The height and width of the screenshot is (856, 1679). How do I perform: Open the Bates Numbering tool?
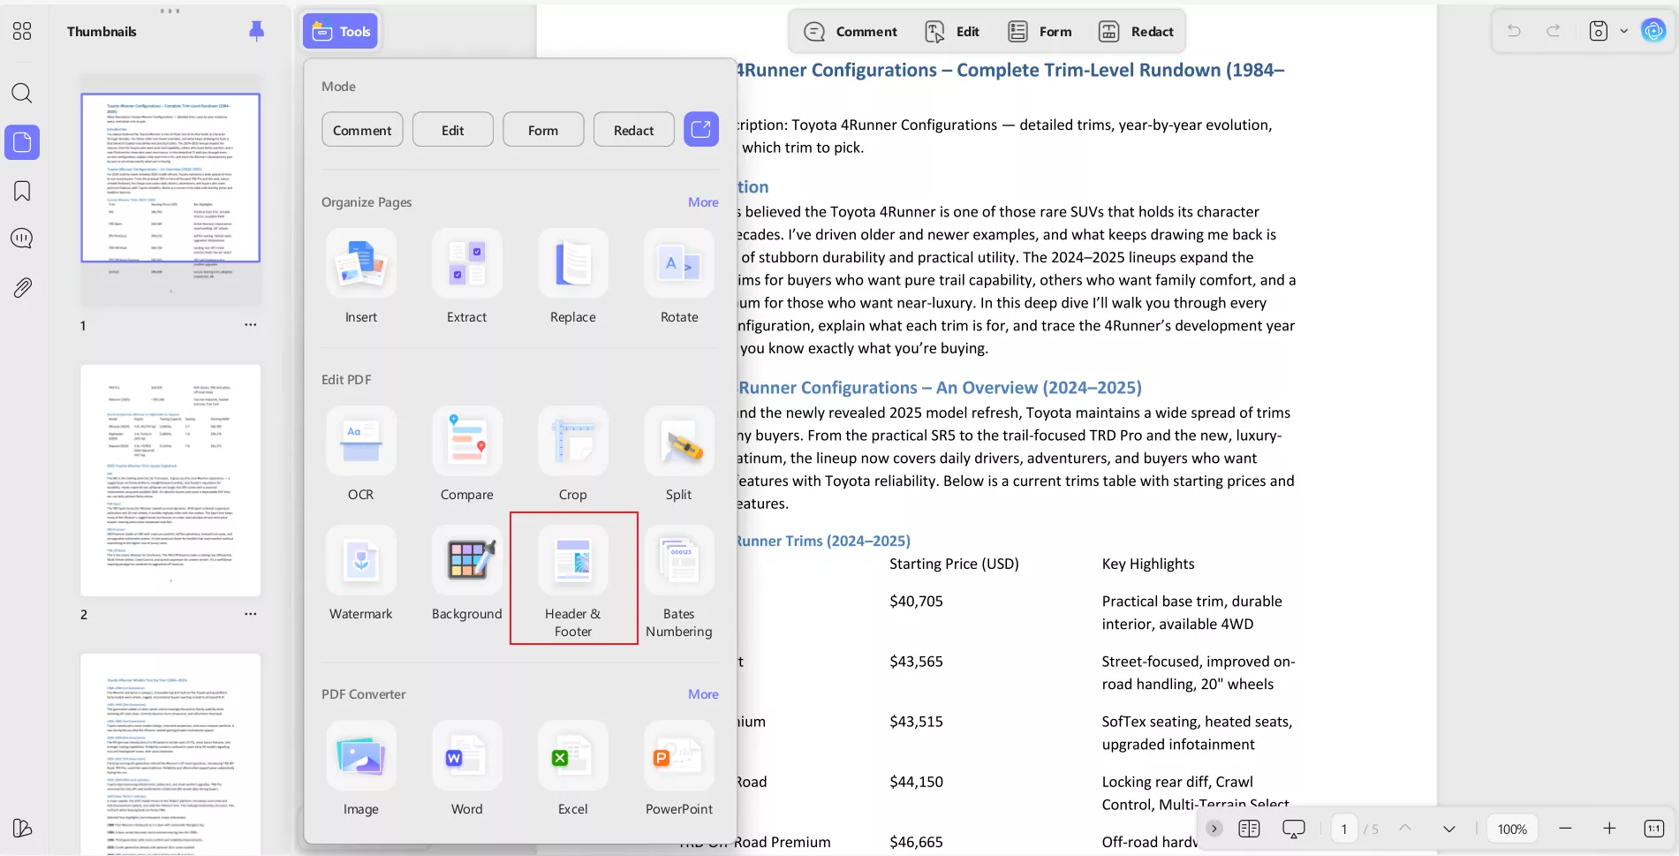[678, 572]
